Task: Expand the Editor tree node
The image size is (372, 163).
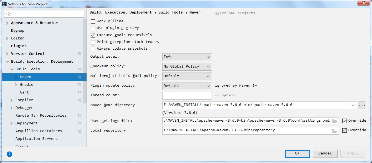Action: coord(7,38)
